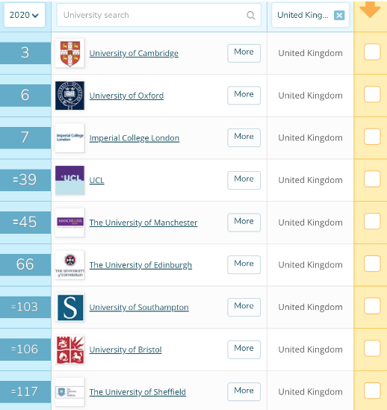Click rank =103 cell

click(x=25, y=307)
